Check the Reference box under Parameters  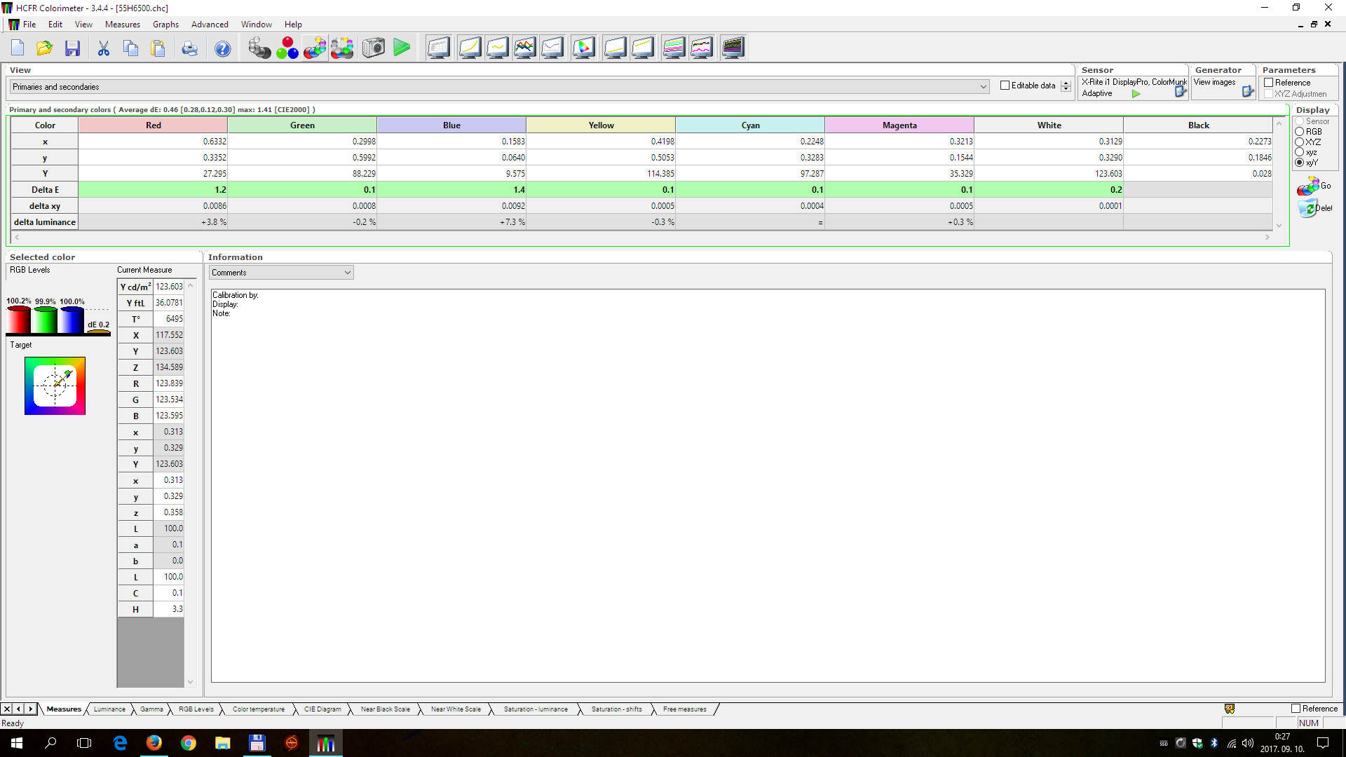tap(1268, 83)
